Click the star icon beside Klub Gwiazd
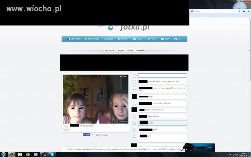 pyautogui.click(x=86, y=39)
